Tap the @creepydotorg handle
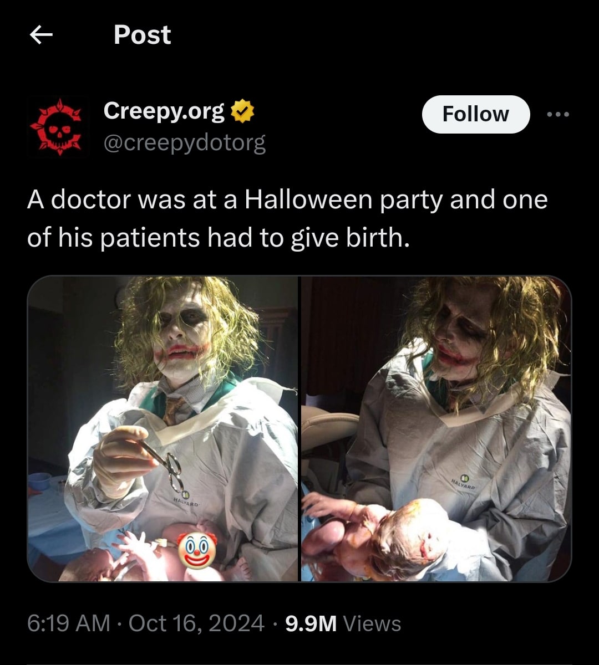Screen dimensions: 599x665 [x=185, y=142]
